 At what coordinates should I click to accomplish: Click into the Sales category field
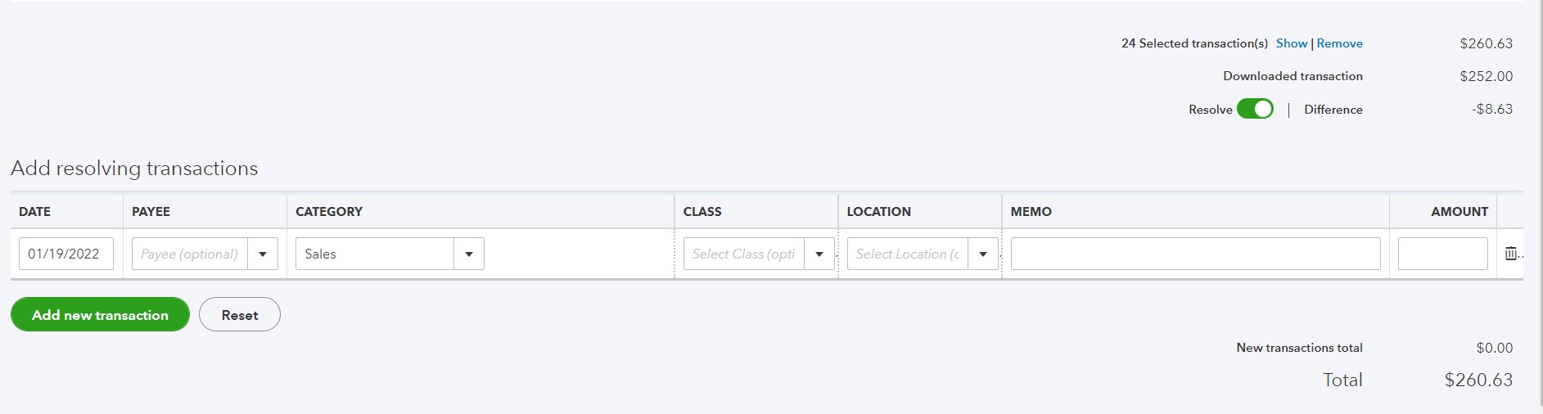pyautogui.click(x=375, y=254)
